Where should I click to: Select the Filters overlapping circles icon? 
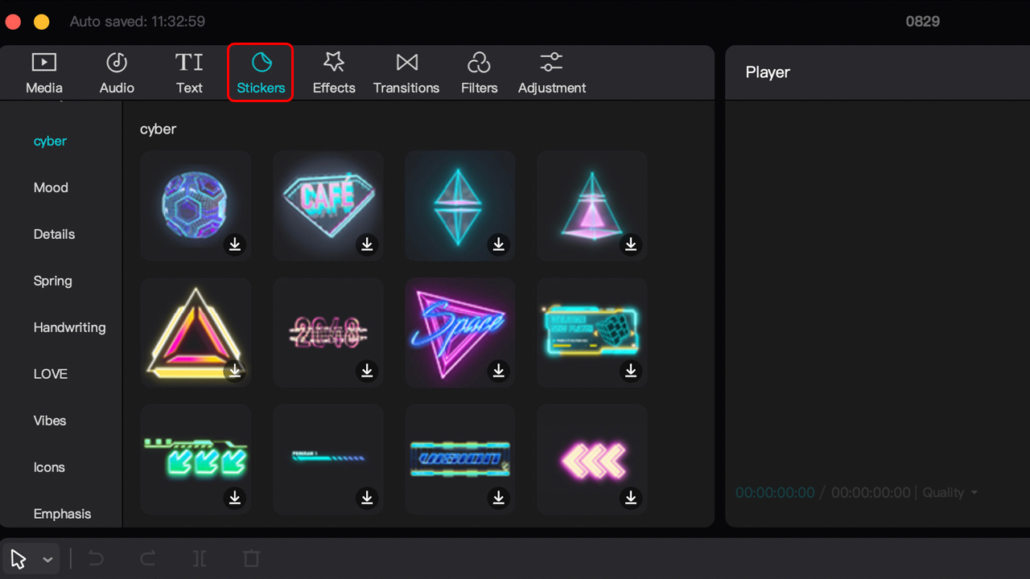pyautogui.click(x=479, y=62)
